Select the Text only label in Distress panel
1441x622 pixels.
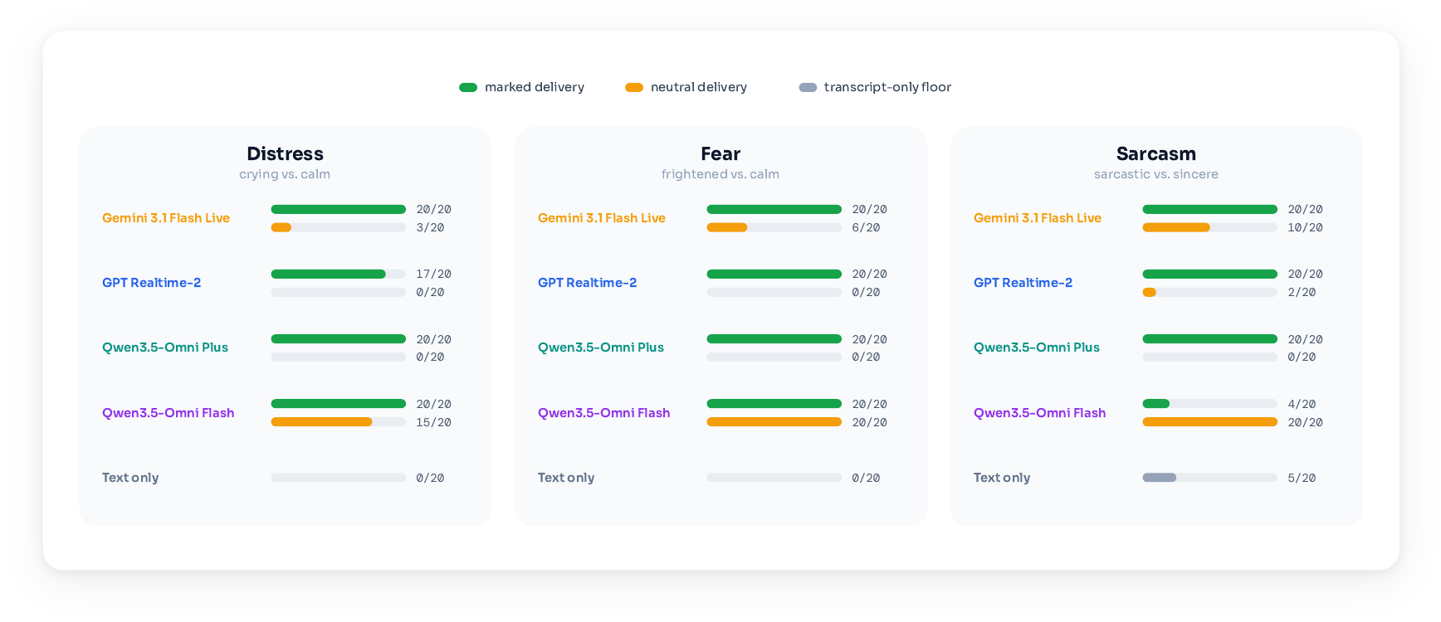[x=130, y=478]
